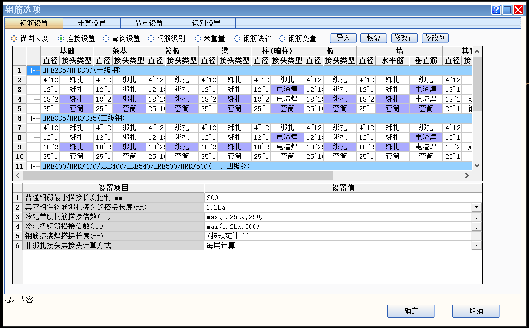
Task: Select row 9 柱 电渣焊 joint type cell
Action: (x=287, y=147)
